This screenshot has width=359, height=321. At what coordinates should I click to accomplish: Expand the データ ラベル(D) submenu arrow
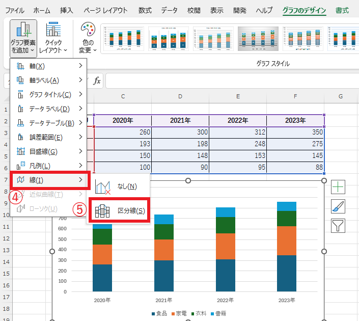(x=80, y=109)
